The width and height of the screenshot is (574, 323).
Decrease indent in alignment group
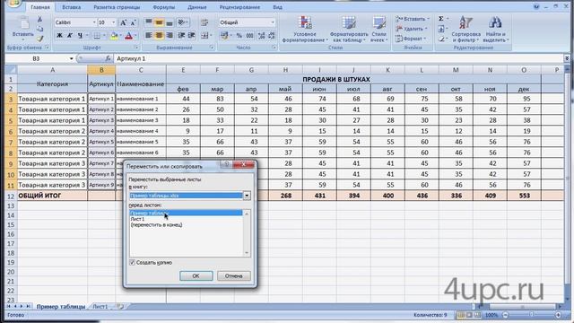(x=181, y=35)
